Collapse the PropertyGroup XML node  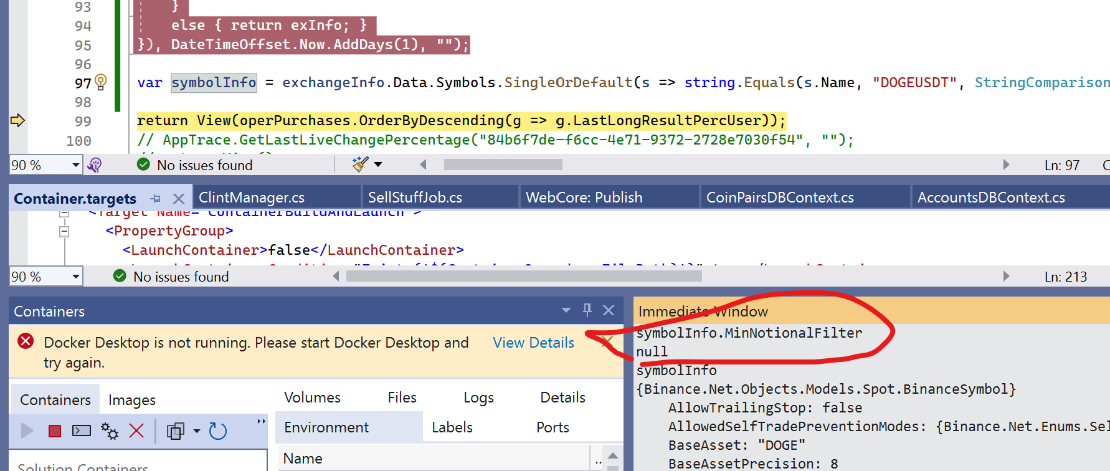tap(64, 231)
